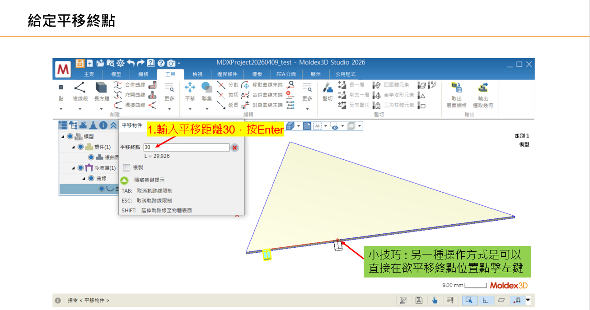The image size is (590, 310).
Task: Select the 長方體 (Box) tool
Action: click(x=101, y=93)
